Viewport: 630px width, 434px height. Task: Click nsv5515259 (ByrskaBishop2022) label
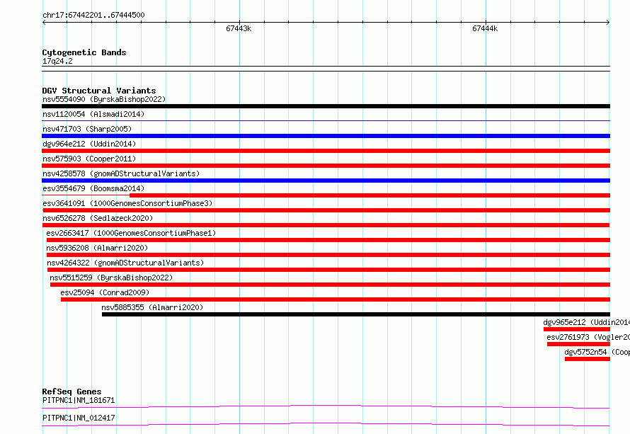pyautogui.click(x=111, y=278)
